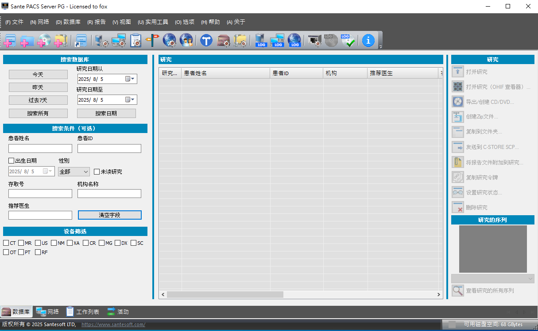The image size is (538, 331).
Task: Click into the 患者姓名 search field
Action: pos(40,148)
